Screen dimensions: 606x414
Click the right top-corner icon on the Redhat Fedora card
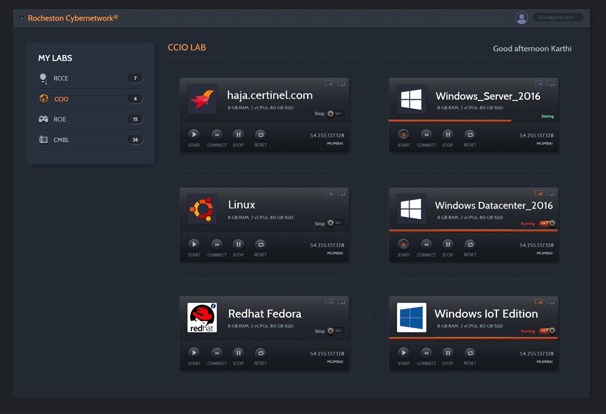pos(341,301)
